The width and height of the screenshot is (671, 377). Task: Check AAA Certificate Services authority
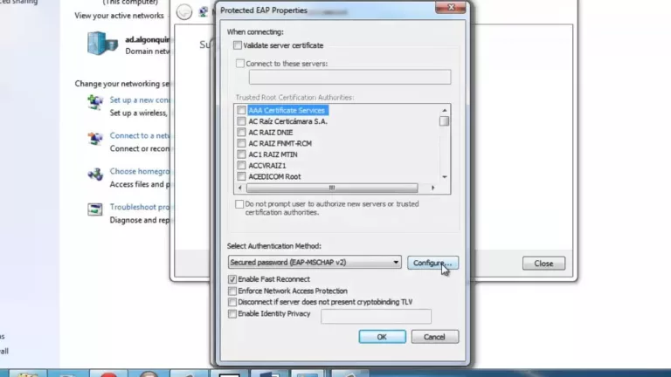(241, 110)
